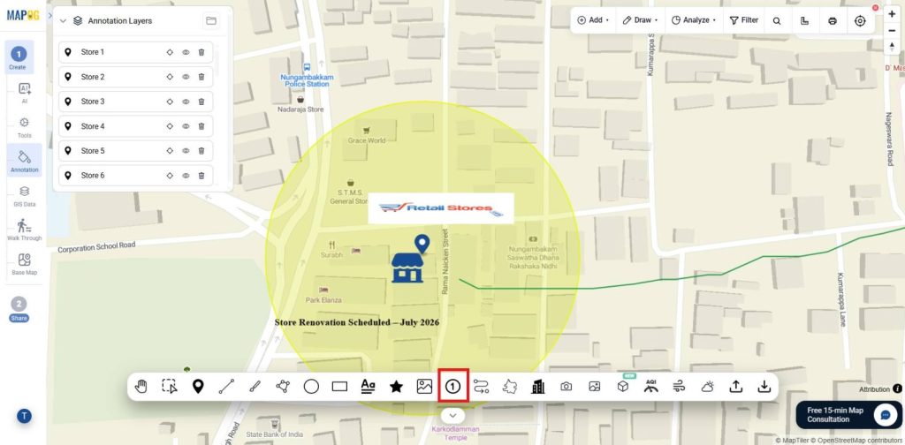905x445 pixels.
Task: Toggle visibility of Store 2 layer
Action: tap(186, 77)
